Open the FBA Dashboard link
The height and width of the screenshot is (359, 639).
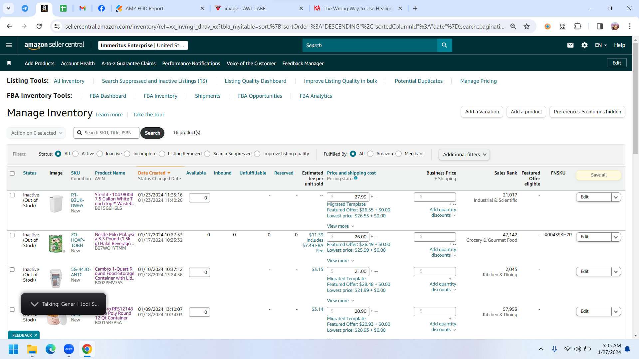(108, 96)
